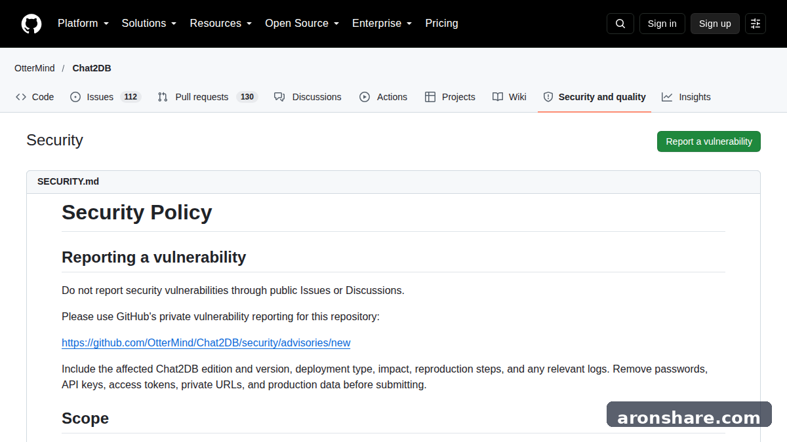This screenshot has width=787, height=442.
Task: Click the Actions play icon
Action: click(x=365, y=97)
